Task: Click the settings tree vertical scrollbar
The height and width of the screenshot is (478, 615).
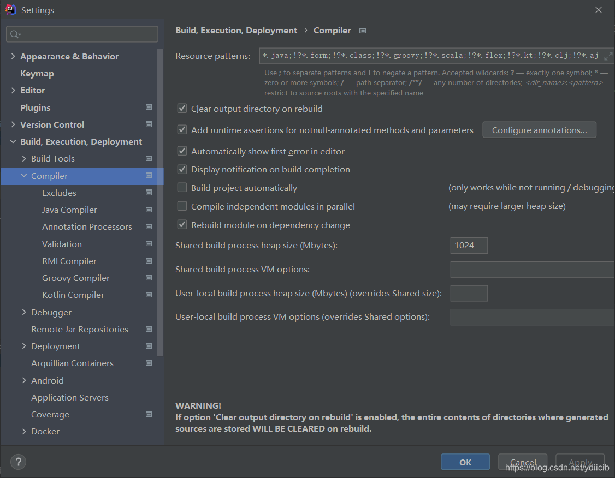Action: [x=159, y=202]
